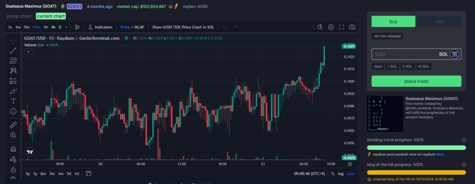
Task: Set chart interval to 1h
Action: (x=45, y=27)
